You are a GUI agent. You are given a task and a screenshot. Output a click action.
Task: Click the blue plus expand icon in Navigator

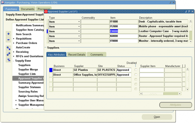point(8,34)
